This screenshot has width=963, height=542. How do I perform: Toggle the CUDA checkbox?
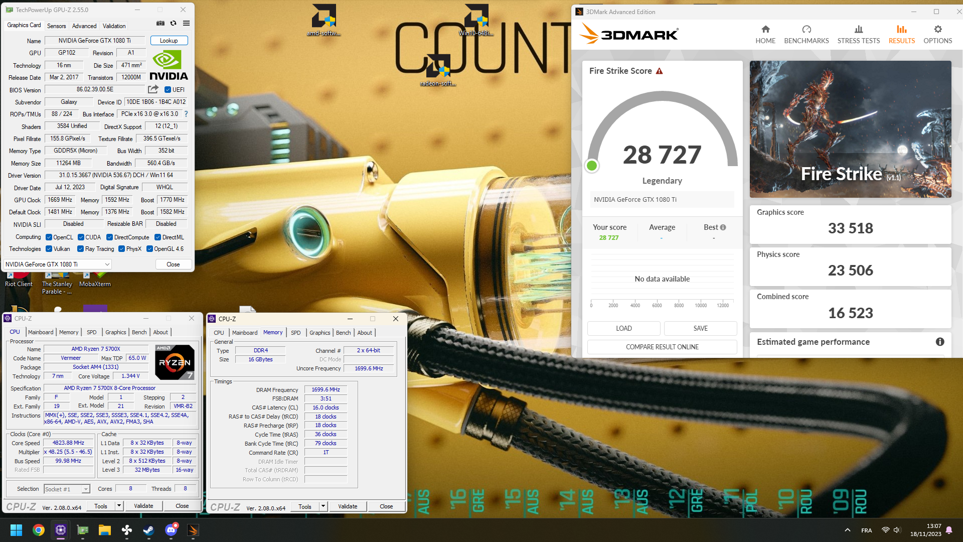(81, 237)
